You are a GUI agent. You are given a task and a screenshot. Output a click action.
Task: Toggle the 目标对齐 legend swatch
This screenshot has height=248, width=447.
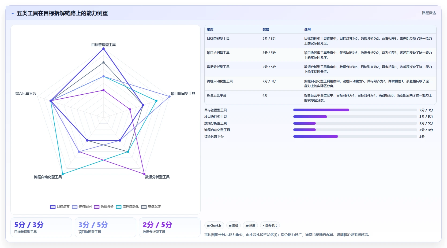(53, 207)
